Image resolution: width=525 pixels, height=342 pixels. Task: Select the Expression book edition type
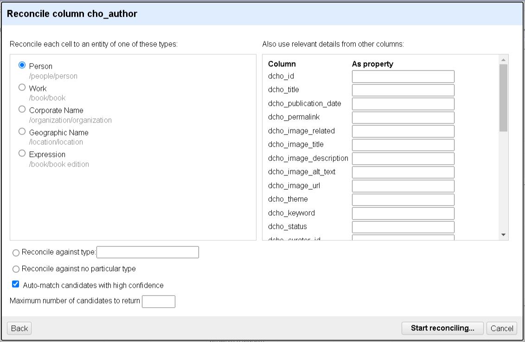click(x=22, y=153)
